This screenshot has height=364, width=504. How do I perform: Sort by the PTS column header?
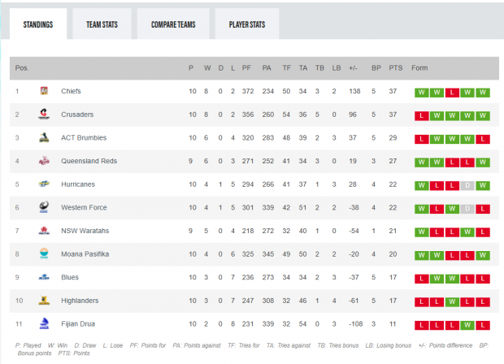(395, 67)
